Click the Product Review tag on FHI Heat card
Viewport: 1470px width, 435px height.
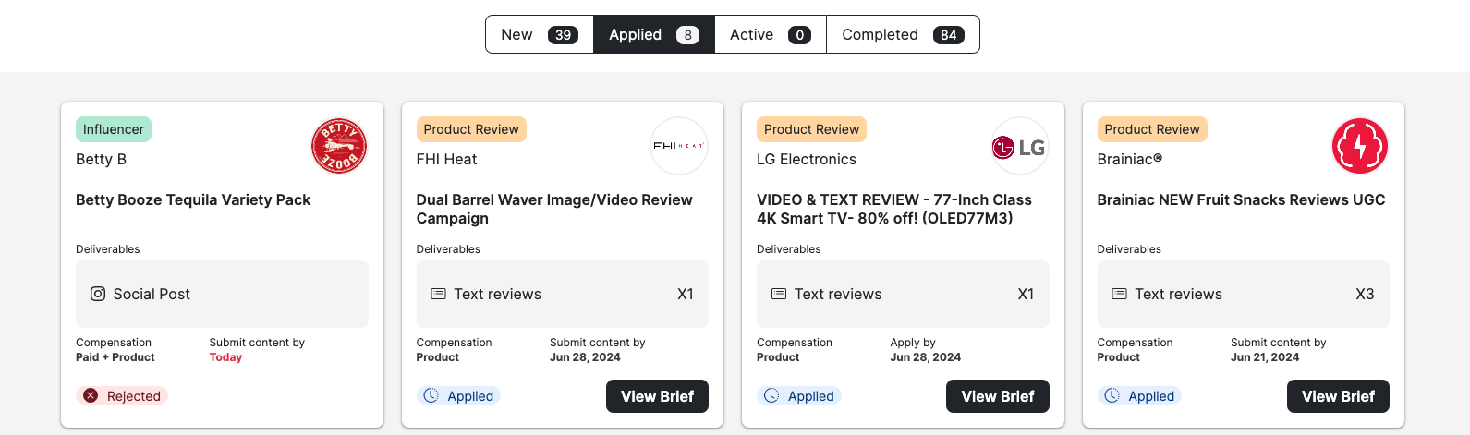coord(471,129)
